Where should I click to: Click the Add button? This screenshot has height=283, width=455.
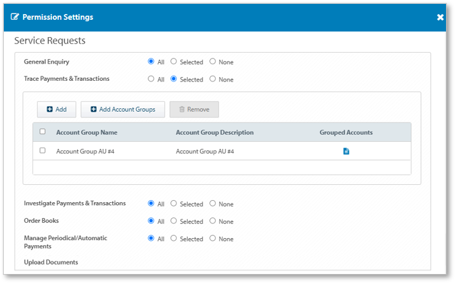(57, 110)
